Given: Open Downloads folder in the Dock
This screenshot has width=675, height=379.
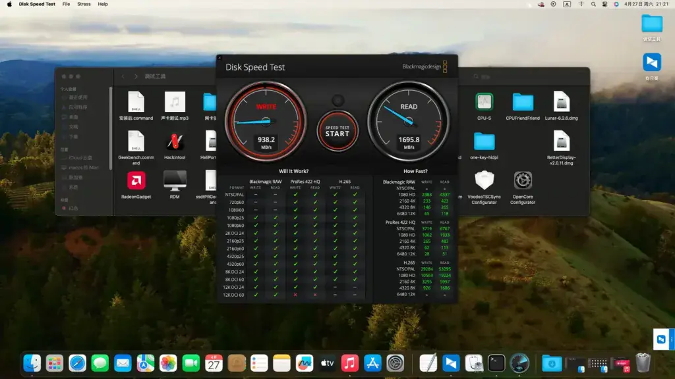Looking at the screenshot, I should (x=552, y=363).
